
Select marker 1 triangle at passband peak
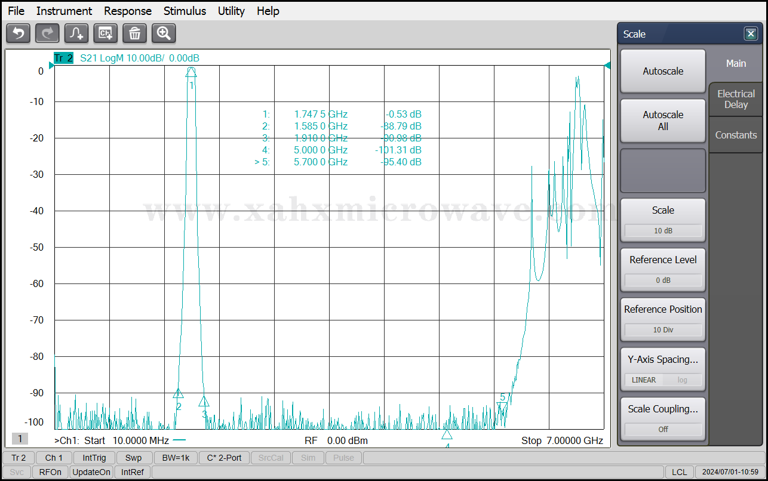pos(191,72)
